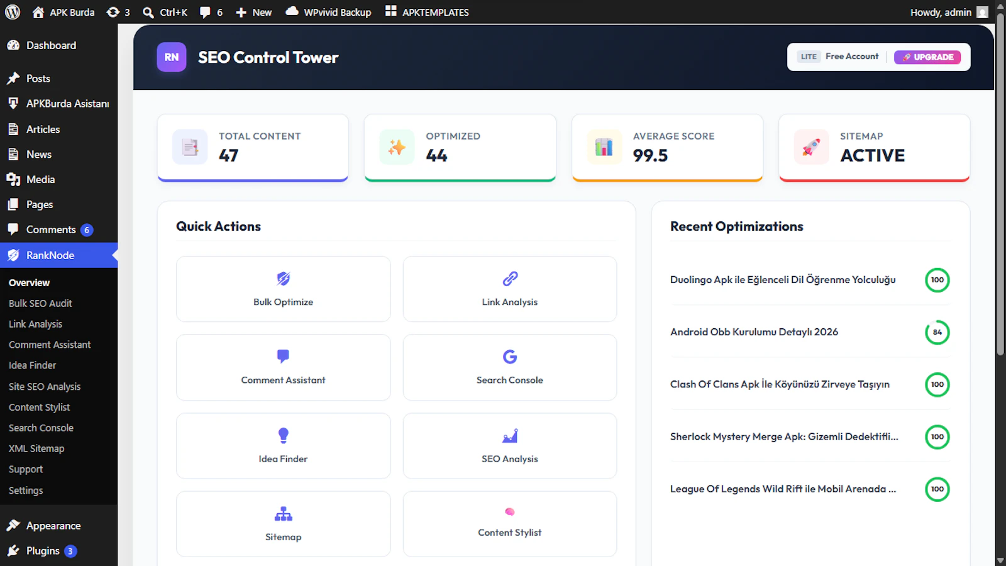Click the admin avatar icon
The width and height of the screenshot is (1006, 566).
click(982, 12)
